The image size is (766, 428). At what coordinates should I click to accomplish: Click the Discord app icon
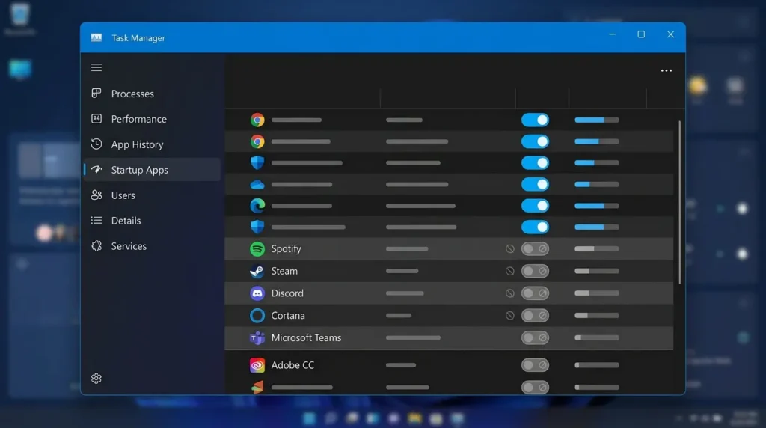pyautogui.click(x=257, y=293)
